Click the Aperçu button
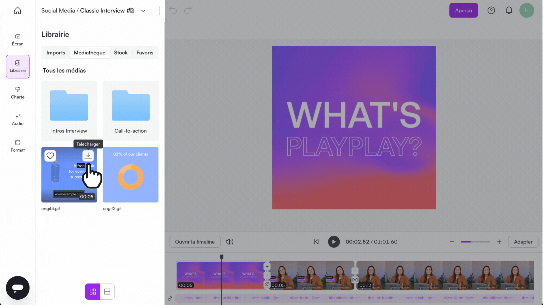 pyautogui.click(x=463, y=10)
